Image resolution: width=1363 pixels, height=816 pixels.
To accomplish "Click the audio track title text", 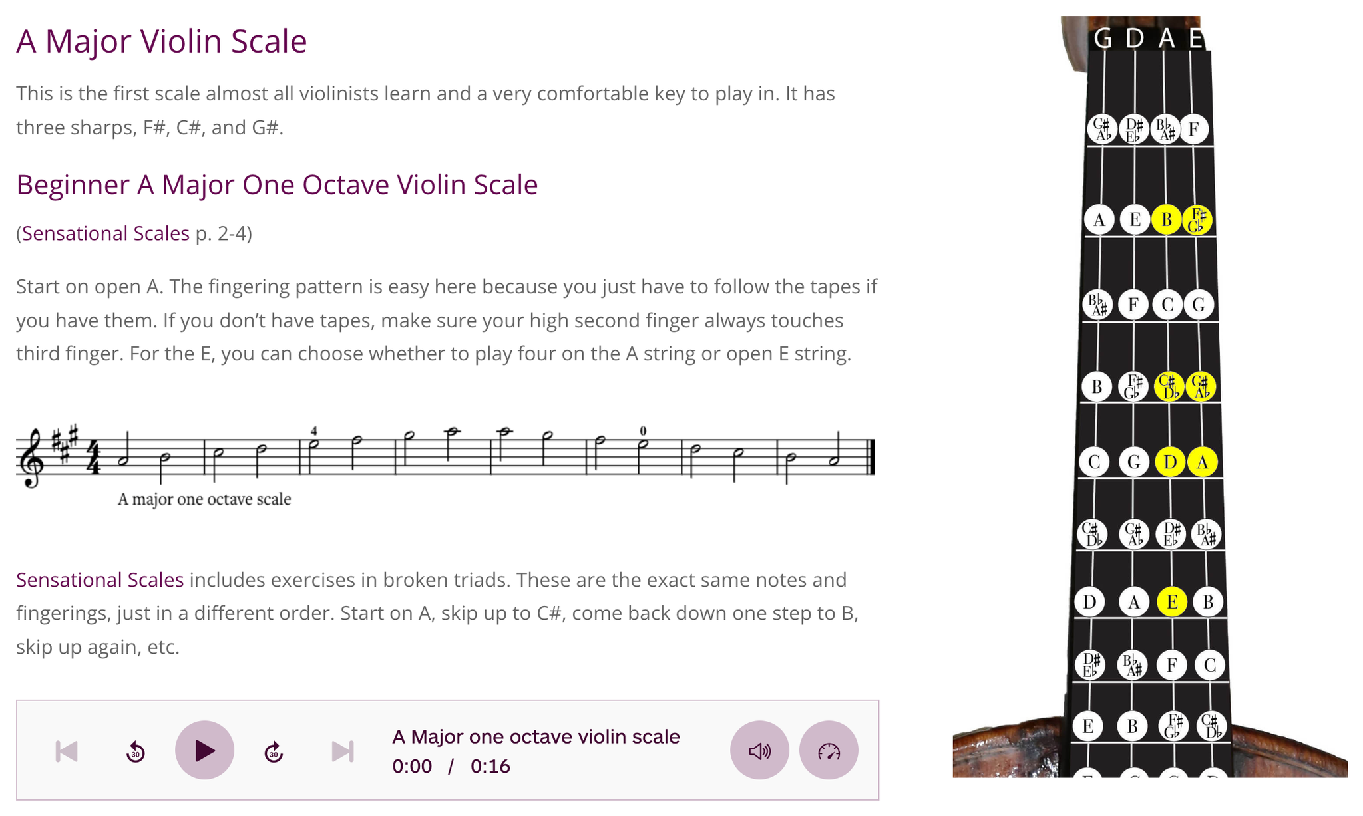I will tap(536, 737).
